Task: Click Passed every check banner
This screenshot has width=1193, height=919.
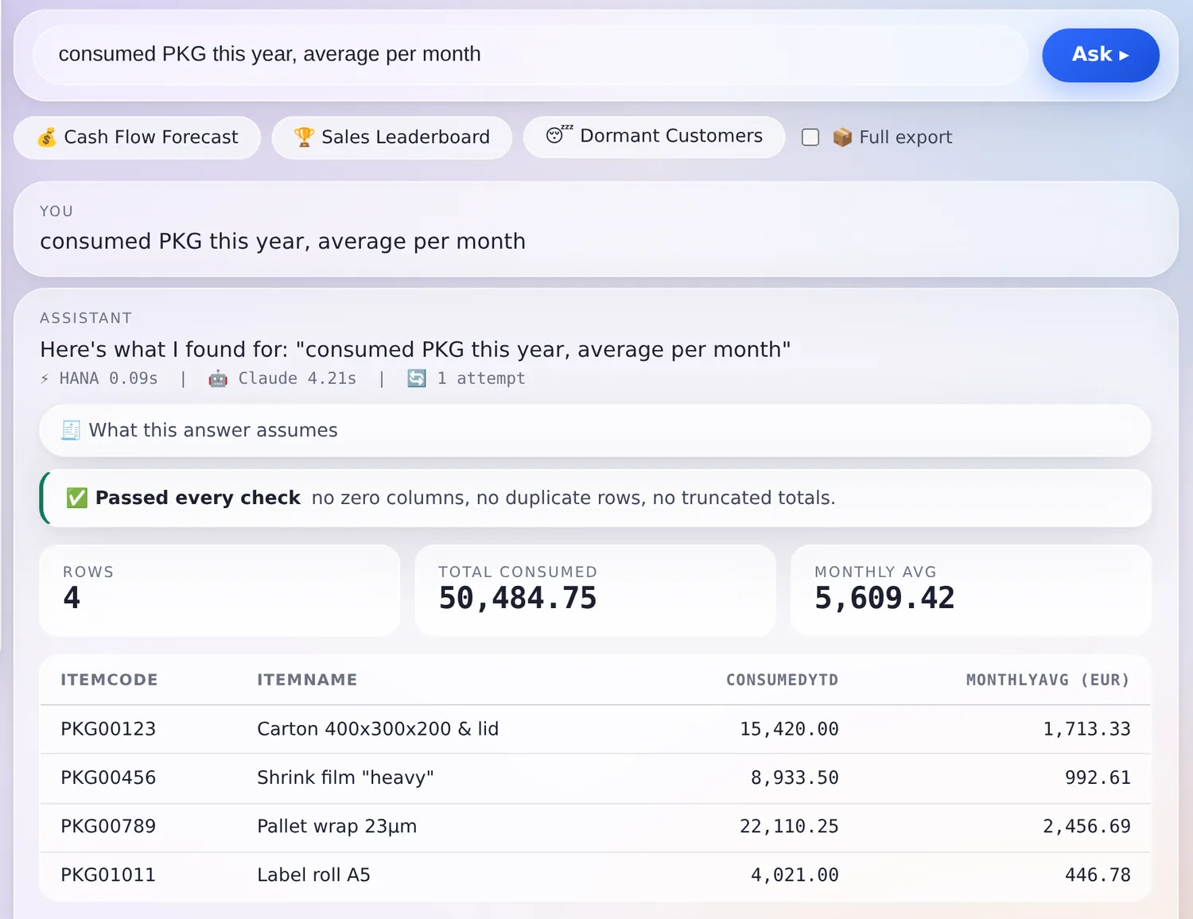Action: [x=595, y=498]
